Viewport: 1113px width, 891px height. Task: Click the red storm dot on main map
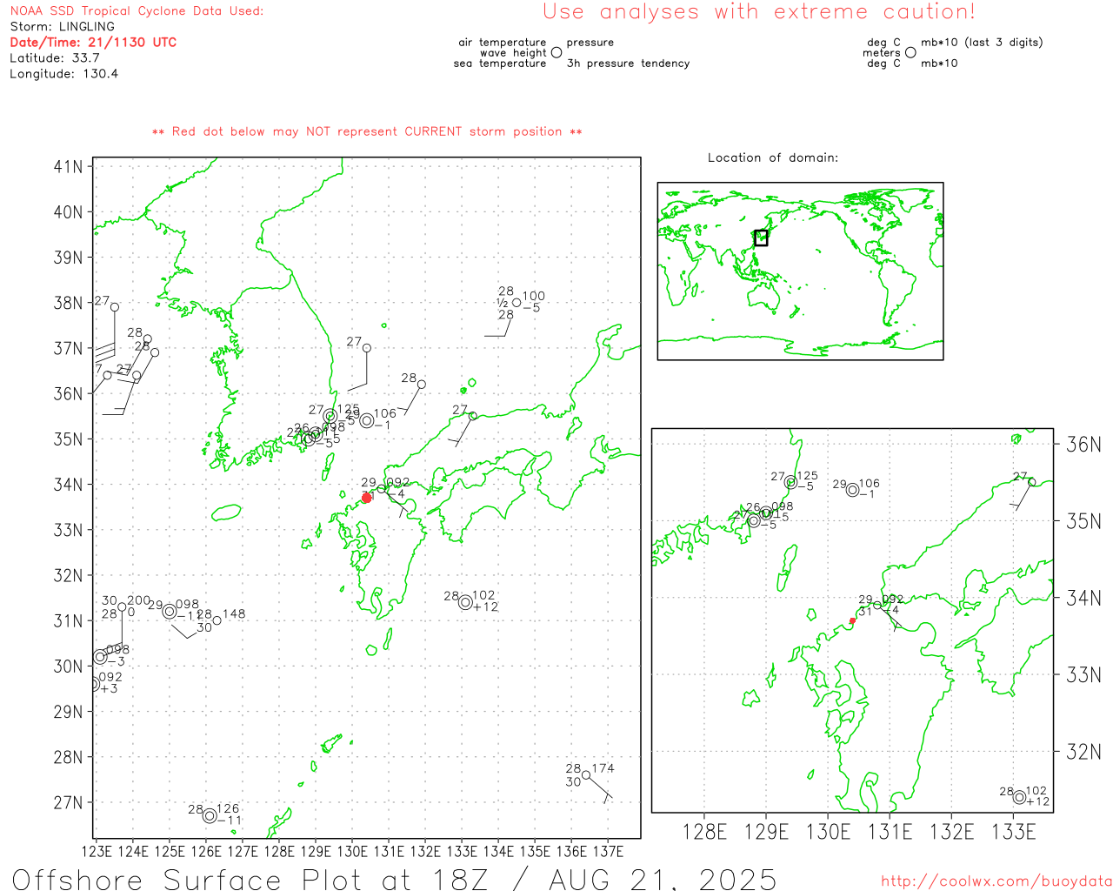(367, 498)
